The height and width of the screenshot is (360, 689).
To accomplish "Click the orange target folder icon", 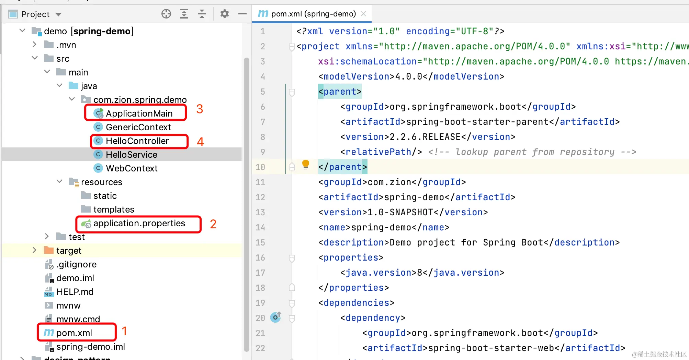I will [x=49, y=250].
